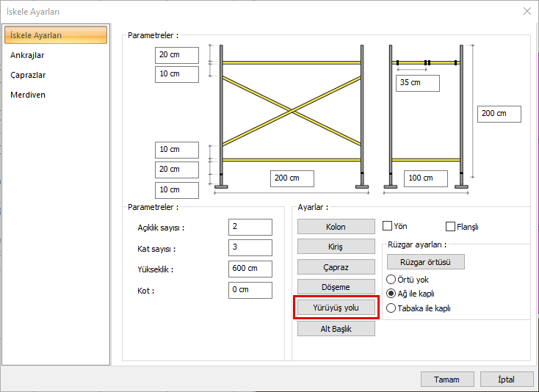Open the Ankrajlar settings page
This screenshot has width=539, height=392.
27,55
